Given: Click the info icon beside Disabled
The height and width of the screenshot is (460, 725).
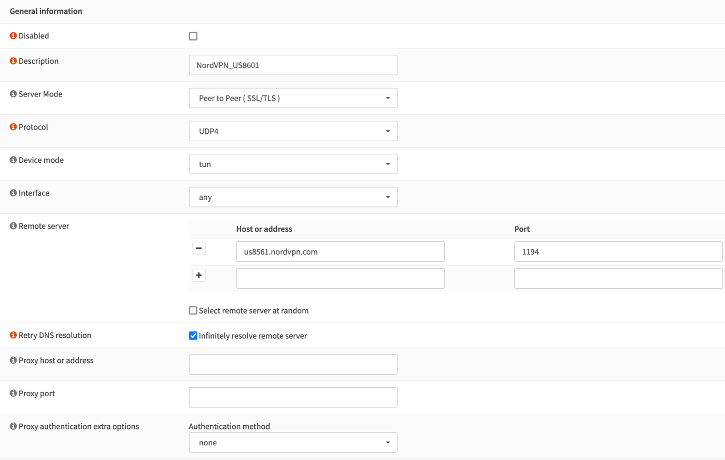Looking at the screenshot, I should coord(13,35).
